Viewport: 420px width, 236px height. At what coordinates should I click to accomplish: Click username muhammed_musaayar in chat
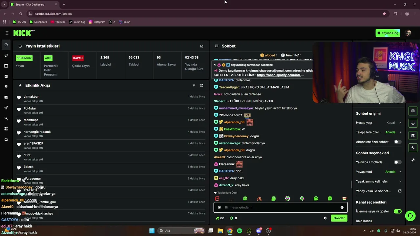click(x=236, y=108)
